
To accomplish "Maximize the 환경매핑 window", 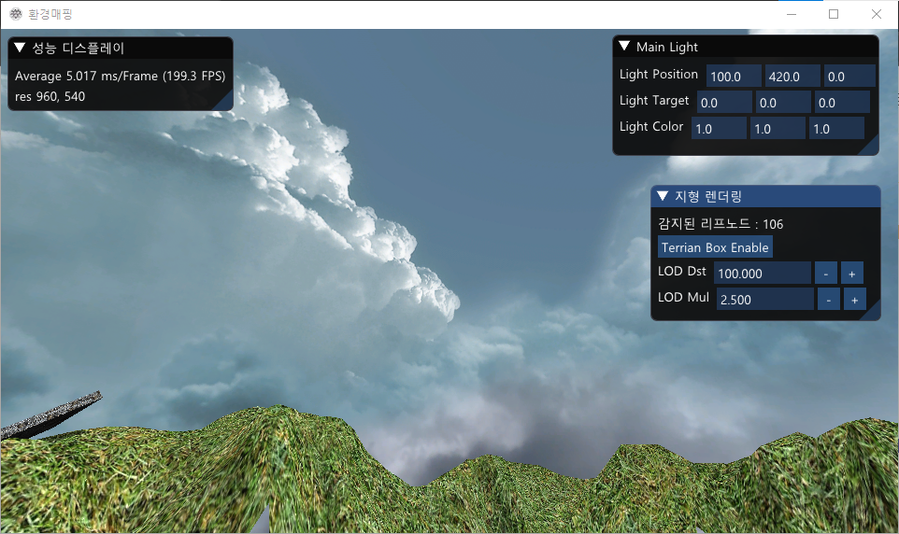I will 834,14.
